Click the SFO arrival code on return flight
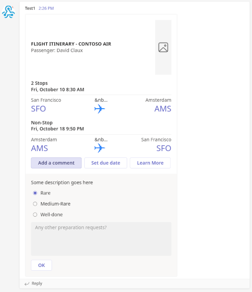The height and width of the screenshot is (292, 252). coord(164,148)
